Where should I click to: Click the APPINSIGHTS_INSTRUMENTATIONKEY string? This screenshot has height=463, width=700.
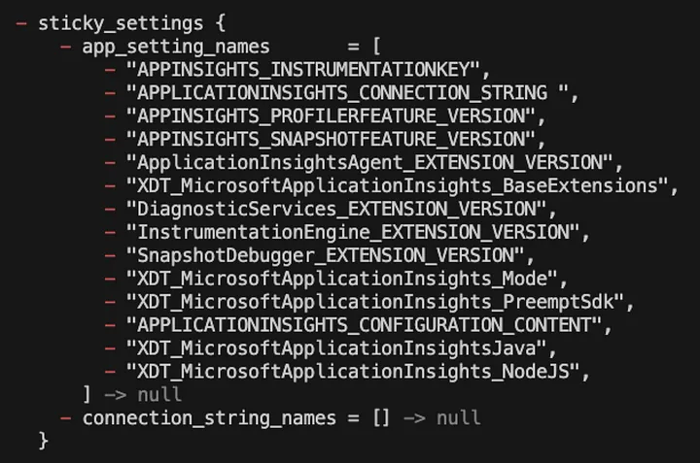[303, 70]
